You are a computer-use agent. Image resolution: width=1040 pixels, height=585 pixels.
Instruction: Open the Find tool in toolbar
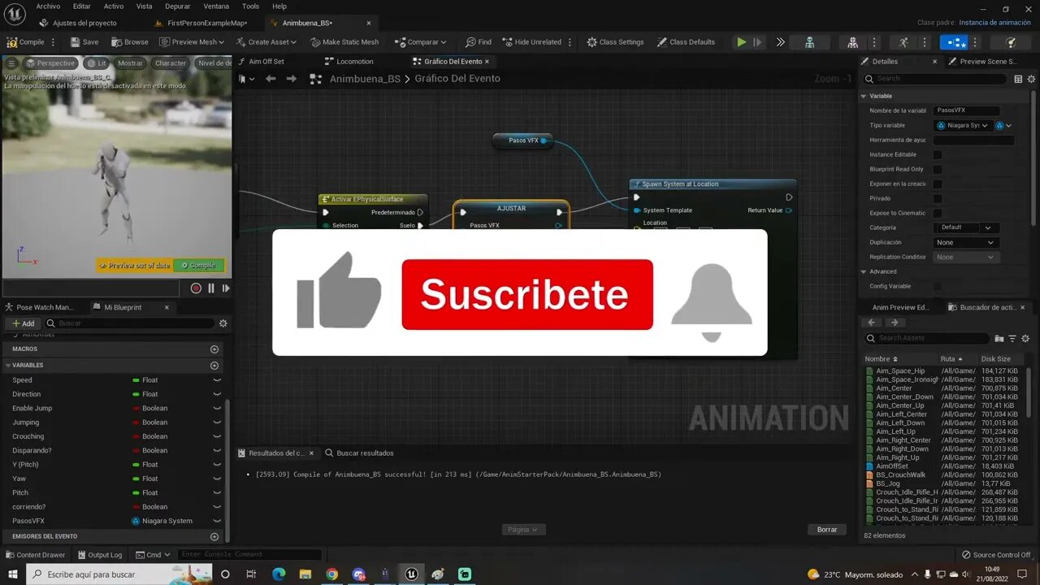coord(479,42)
